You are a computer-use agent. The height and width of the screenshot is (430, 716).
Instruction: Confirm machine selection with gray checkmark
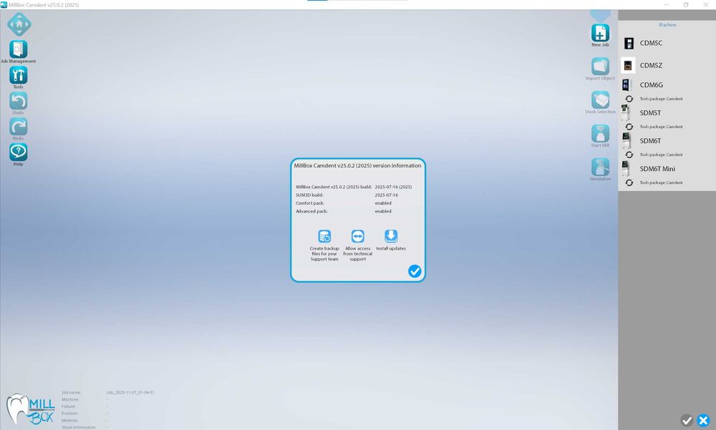coord(687,420)
